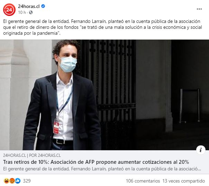Viewport: 209px width, 186px height.
Task: Open the article photo of the masked man
Action: [x=104, y=95]
